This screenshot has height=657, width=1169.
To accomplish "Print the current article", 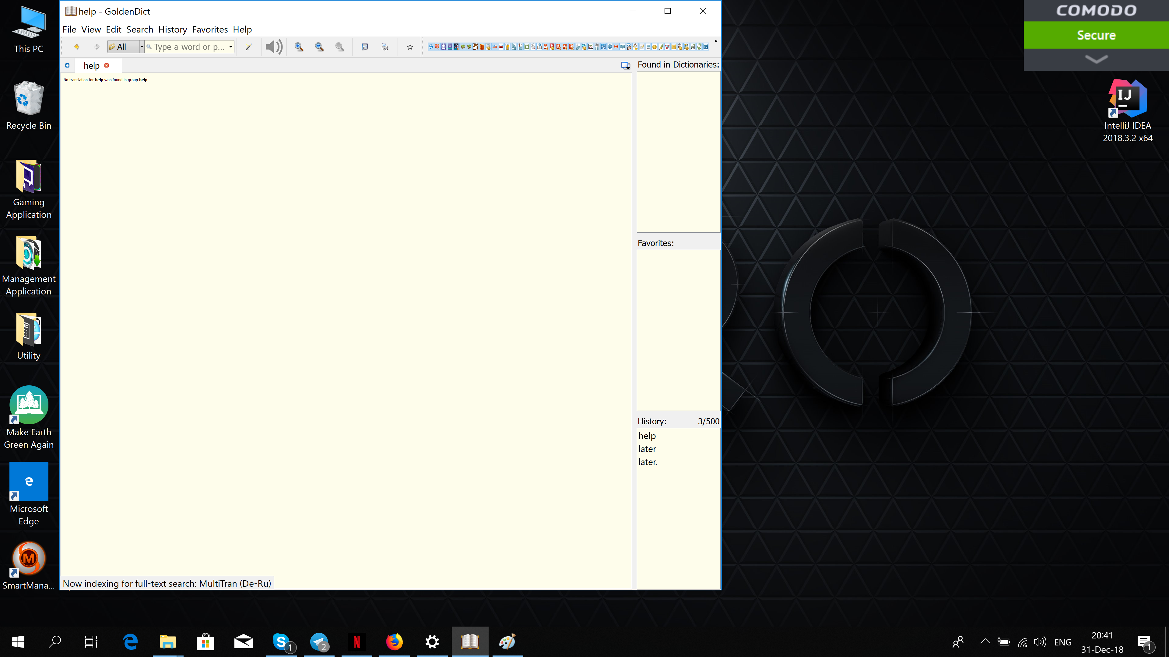I will point(384,47).
